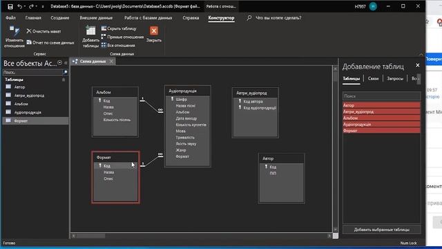442x249 pixels.
Task: Open Справка ribbon tab
Action: coord(191,18)
